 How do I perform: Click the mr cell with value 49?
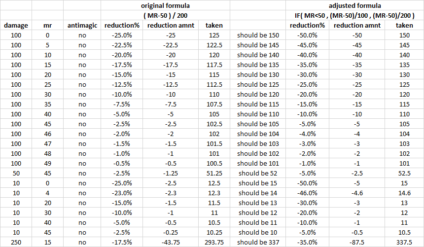point(47,163)
